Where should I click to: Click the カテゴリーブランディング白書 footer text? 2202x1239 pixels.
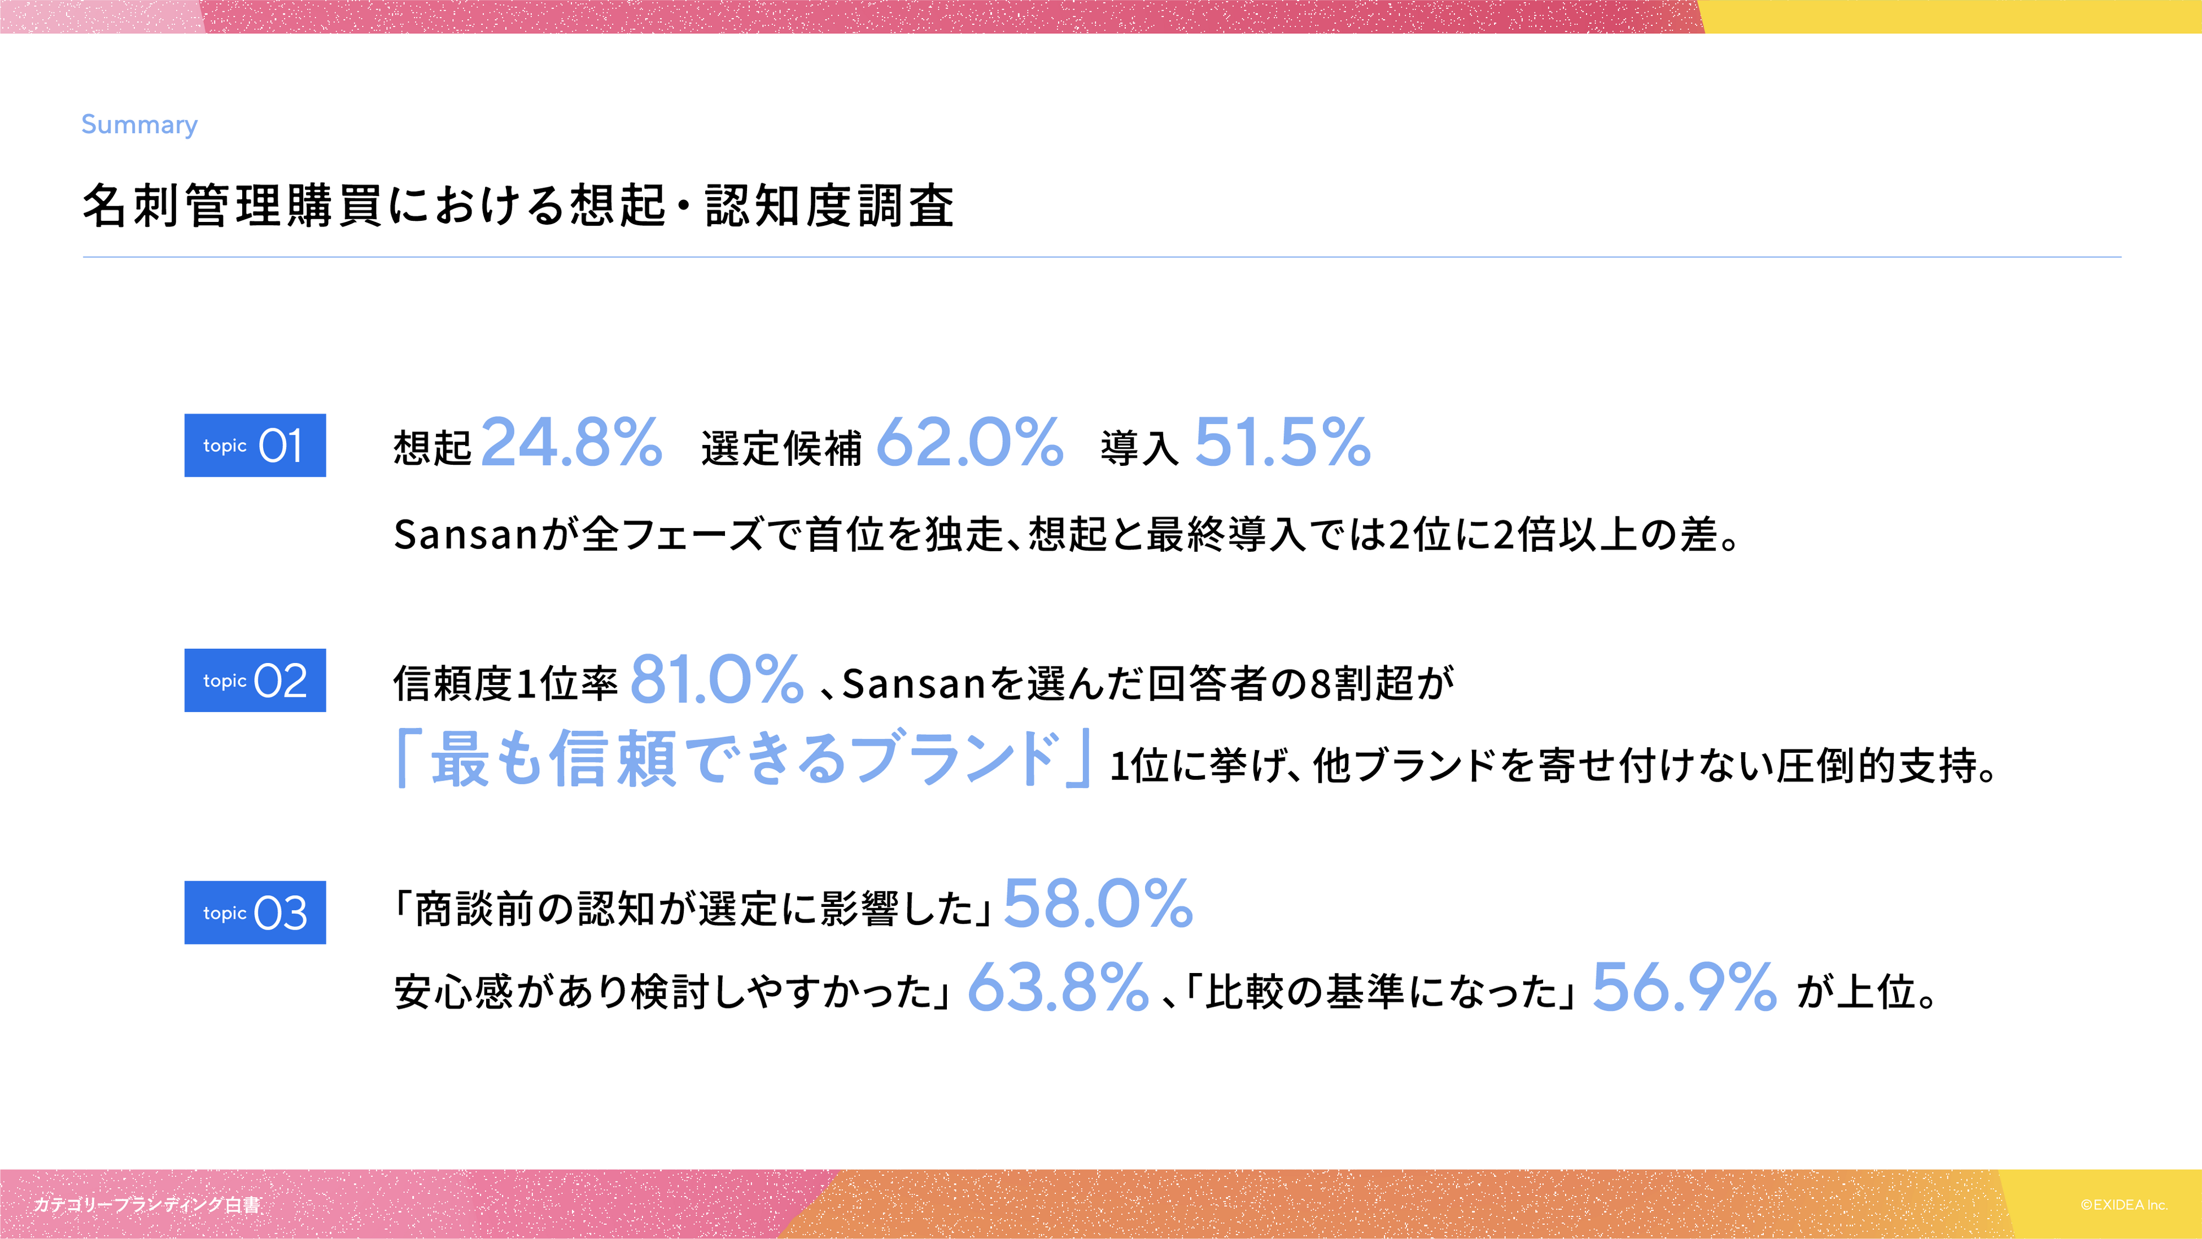click(146, 1205)
